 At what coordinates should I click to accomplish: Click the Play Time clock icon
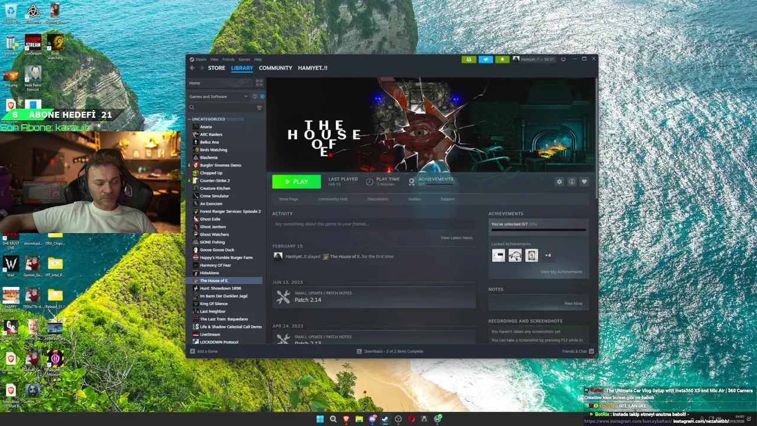(x=370, y=182)
